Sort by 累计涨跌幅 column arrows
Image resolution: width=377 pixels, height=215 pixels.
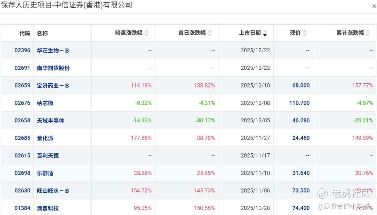pyautogui.click(x=368, y=33)
